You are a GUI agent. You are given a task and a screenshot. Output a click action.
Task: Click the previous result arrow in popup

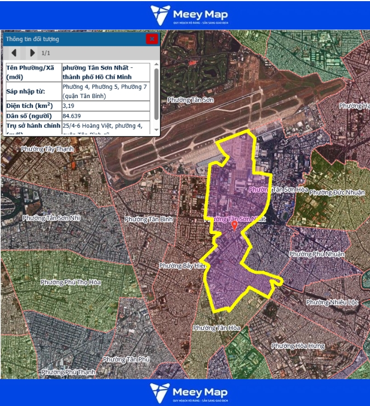click(x=14, y=53)
